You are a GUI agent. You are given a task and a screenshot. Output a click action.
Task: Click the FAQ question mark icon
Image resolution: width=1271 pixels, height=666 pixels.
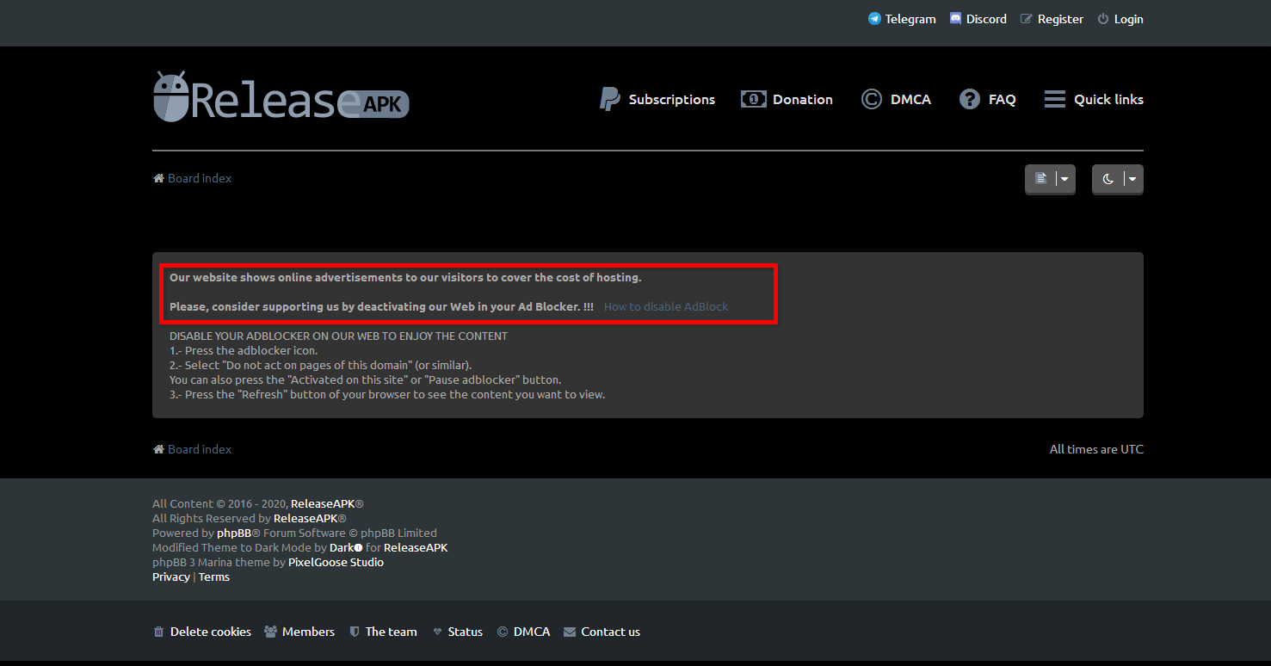pyautogui.click(x=969, y=98)
